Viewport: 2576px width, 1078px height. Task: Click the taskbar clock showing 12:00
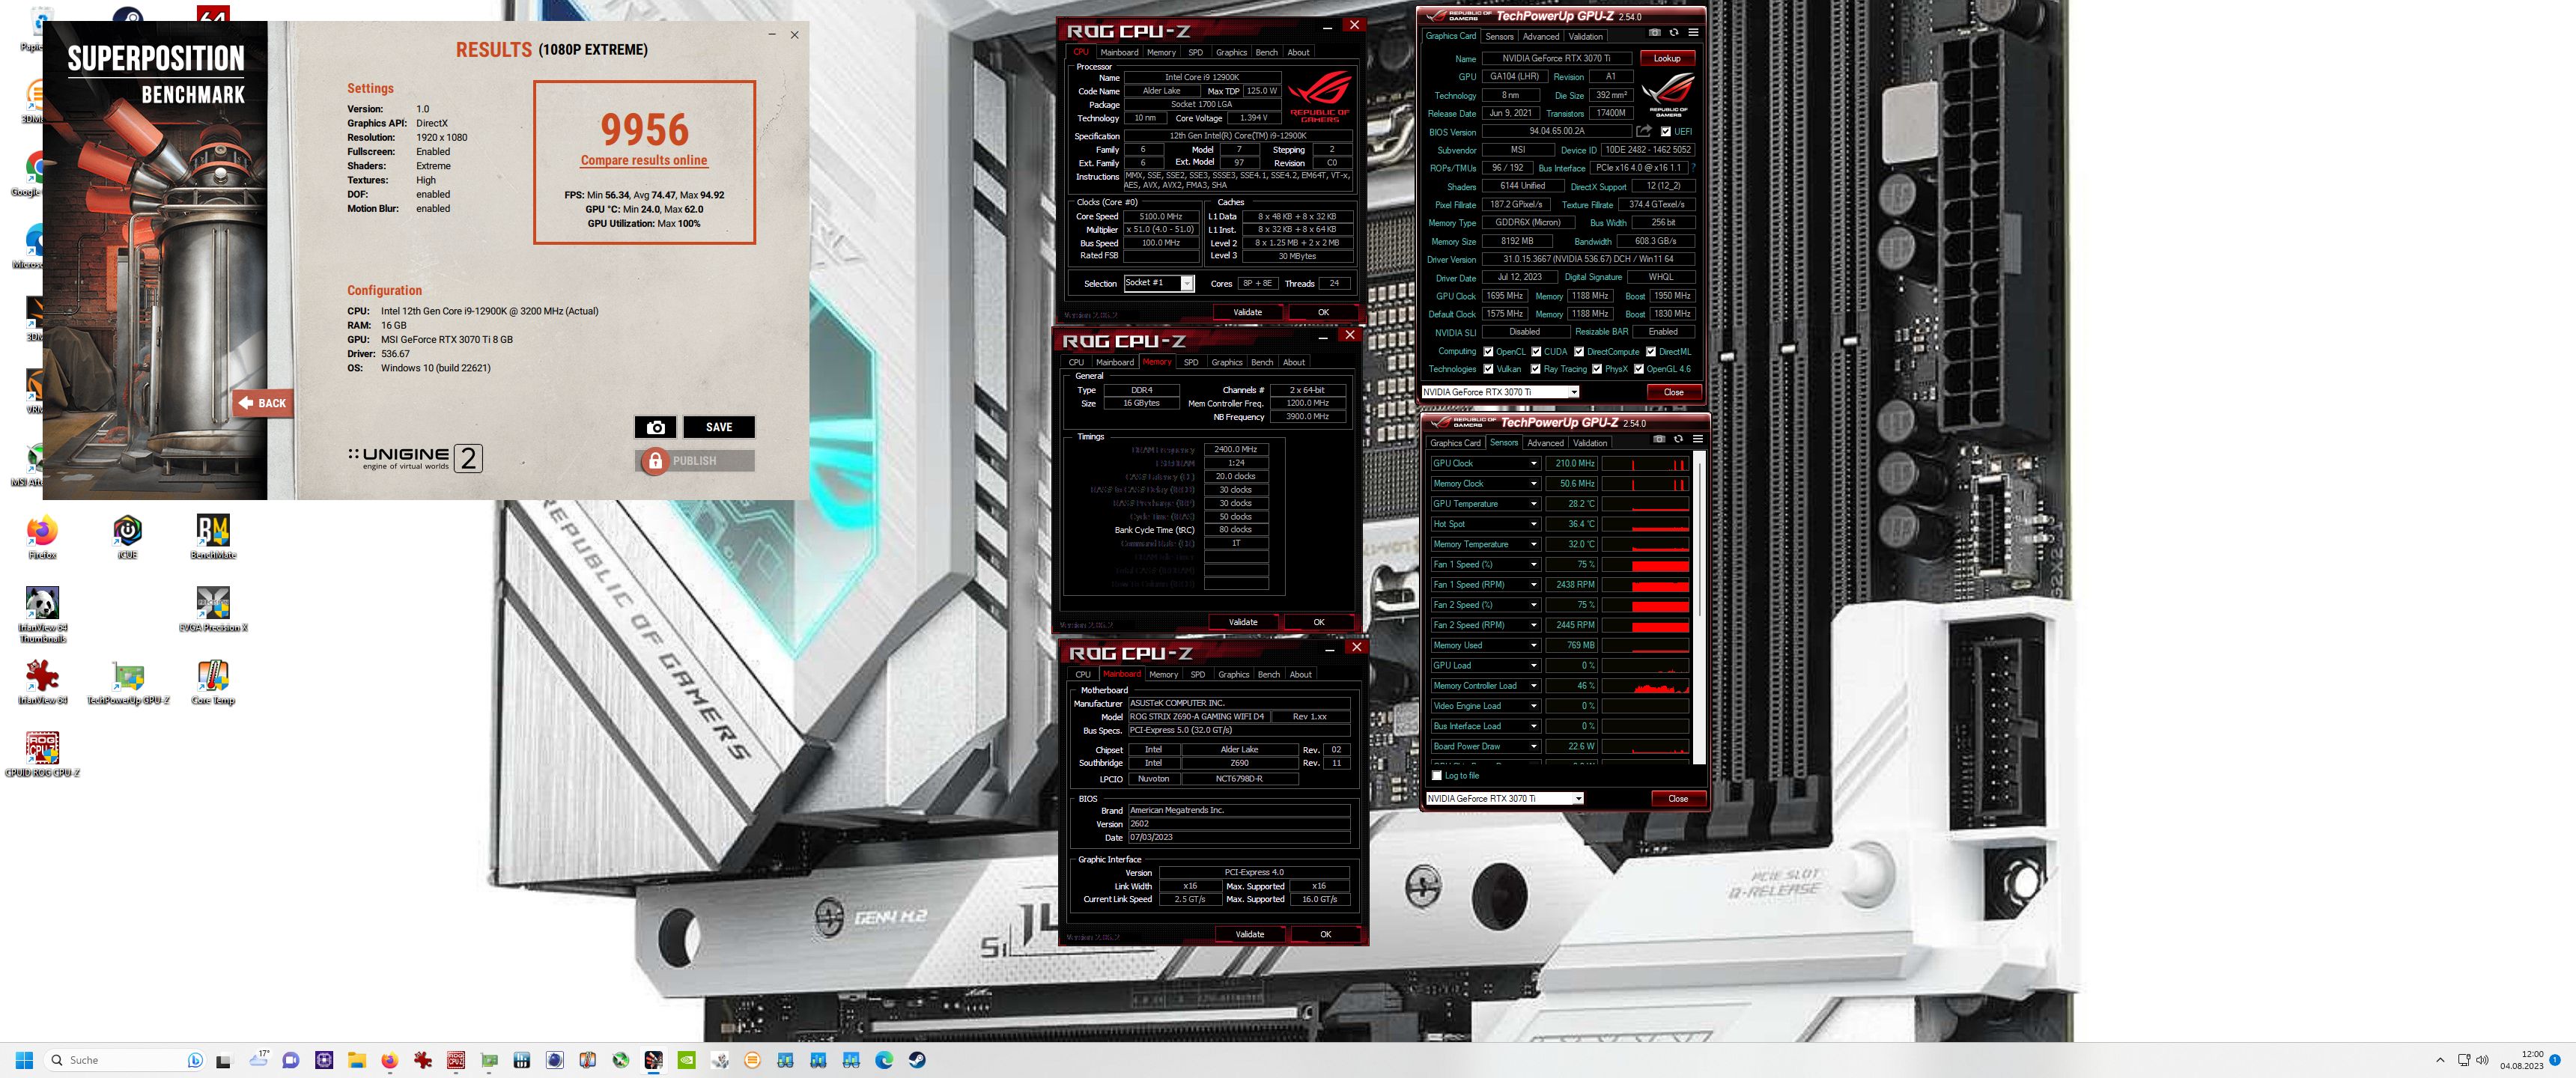coord(2522,1060)
